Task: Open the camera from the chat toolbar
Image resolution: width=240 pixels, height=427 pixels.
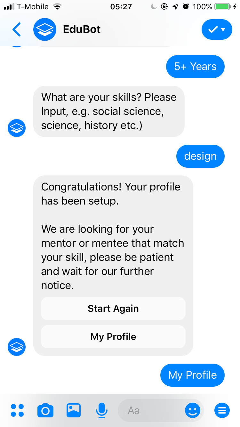Action: pos(45,410)
